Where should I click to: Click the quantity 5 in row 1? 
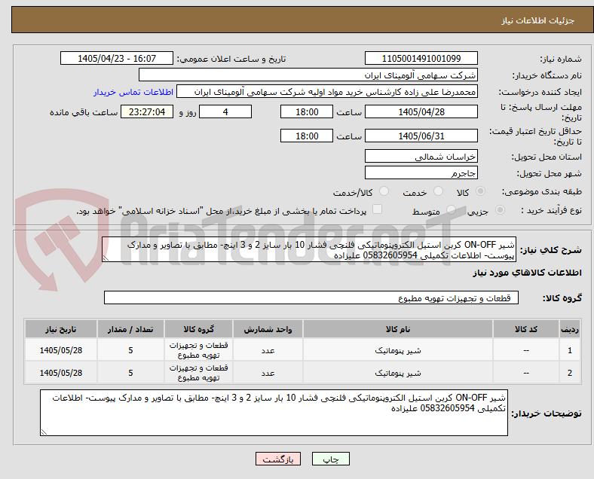pyautogui.click(x=130, y=350)
